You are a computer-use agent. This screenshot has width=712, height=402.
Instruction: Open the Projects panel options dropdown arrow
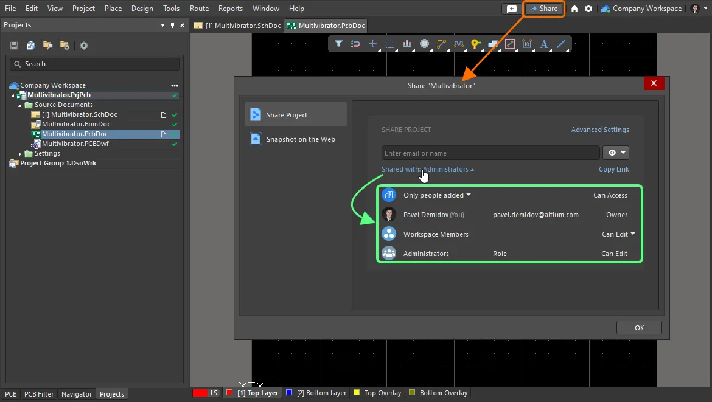162,26
